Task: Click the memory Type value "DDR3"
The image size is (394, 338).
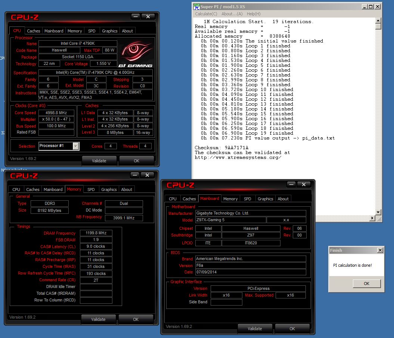Action: (50, 203)
